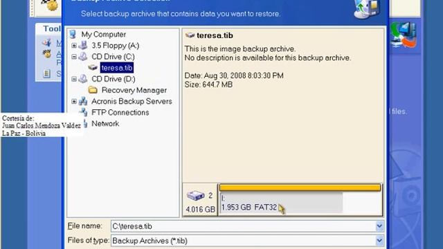Click the wizard restore icon in header

(367, 9)
